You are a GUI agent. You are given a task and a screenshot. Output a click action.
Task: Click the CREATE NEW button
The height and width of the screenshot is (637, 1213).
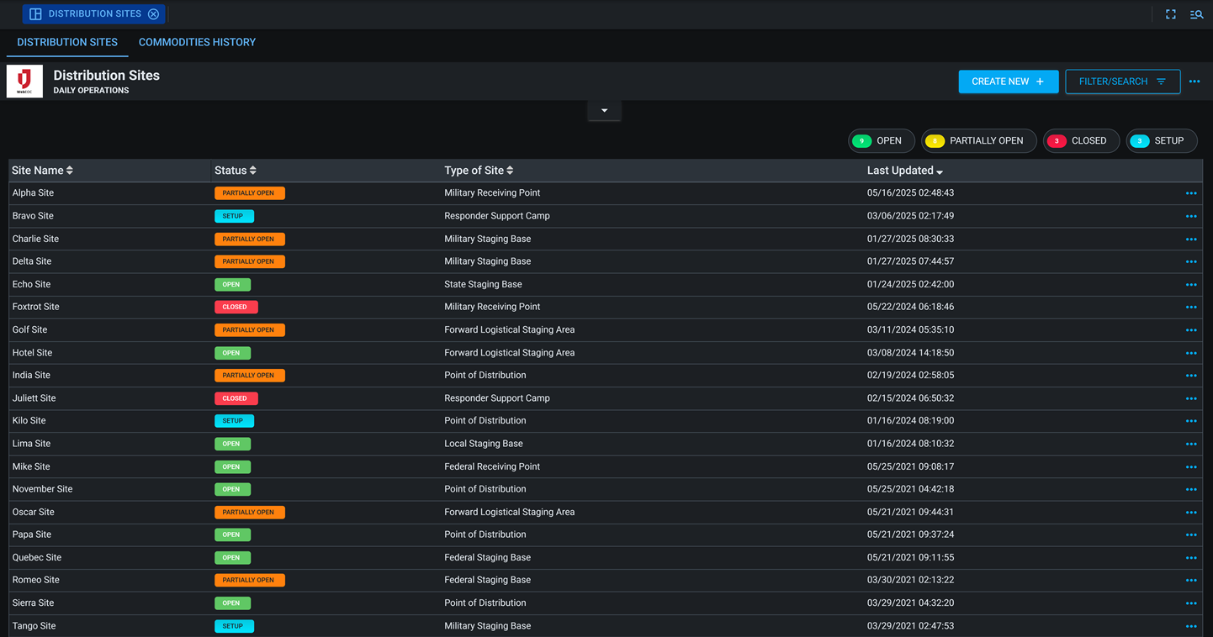(x=1008, y=82)
